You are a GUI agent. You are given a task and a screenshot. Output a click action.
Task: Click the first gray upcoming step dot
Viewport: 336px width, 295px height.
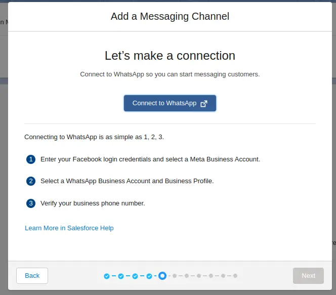click(175, 276)
